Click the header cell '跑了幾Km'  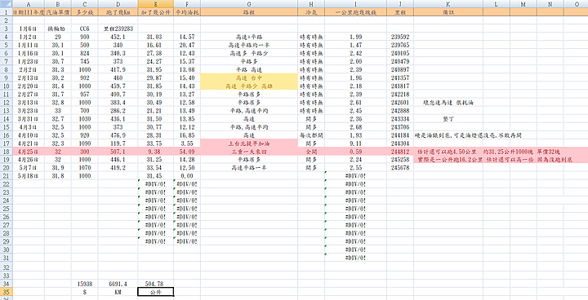118,12
